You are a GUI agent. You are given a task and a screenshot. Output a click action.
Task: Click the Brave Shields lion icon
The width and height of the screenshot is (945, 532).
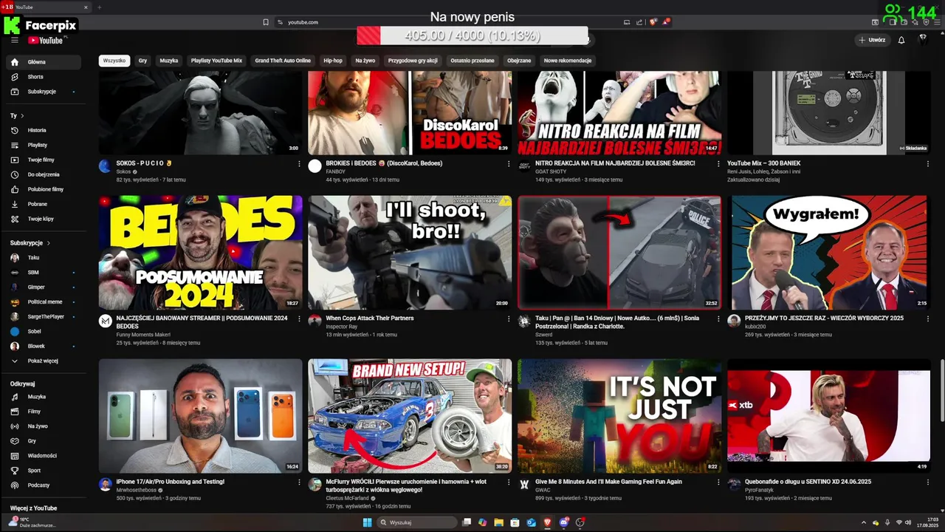(653, 22)
